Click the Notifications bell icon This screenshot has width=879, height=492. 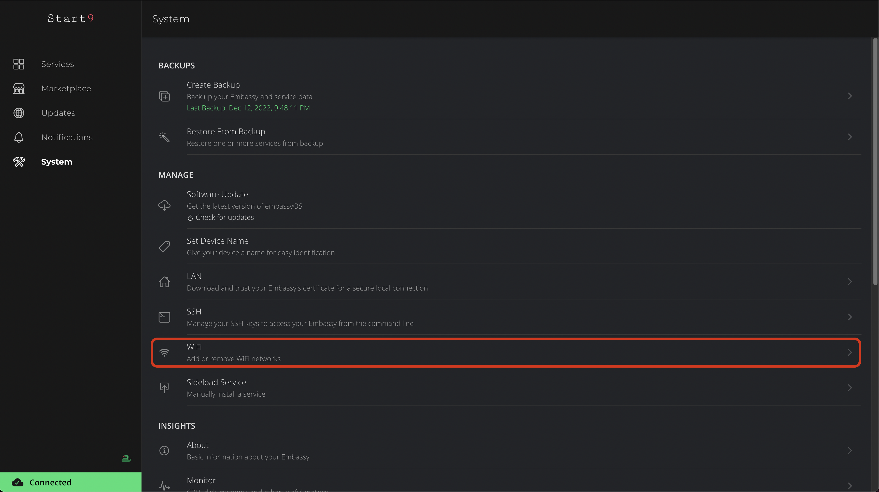pyautogui.click(x=19, y=138)
